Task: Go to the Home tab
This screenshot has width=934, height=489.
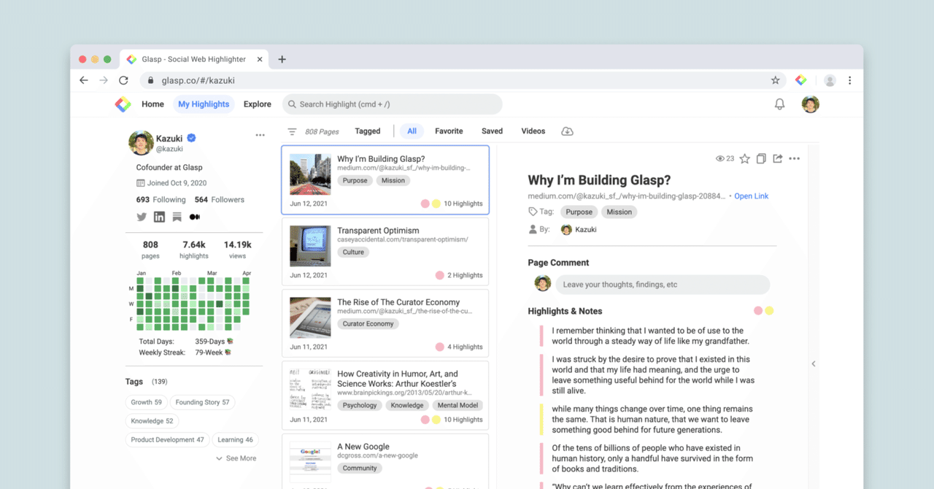Action: click(x=153, y=104)
